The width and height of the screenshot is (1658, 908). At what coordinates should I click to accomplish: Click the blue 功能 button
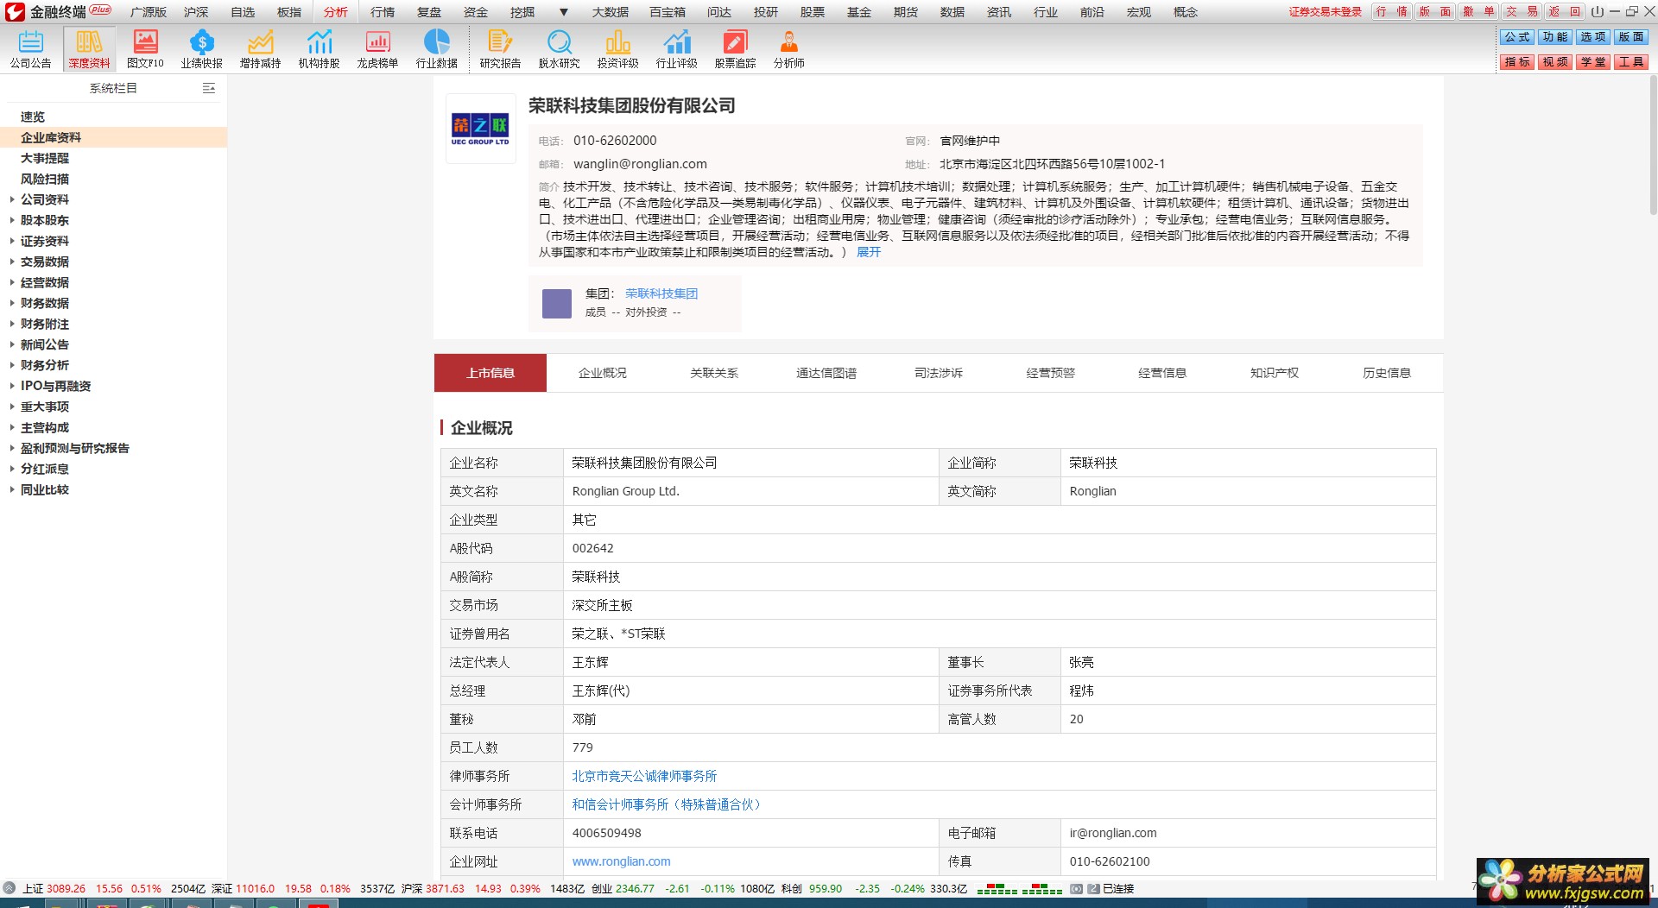1554,37
